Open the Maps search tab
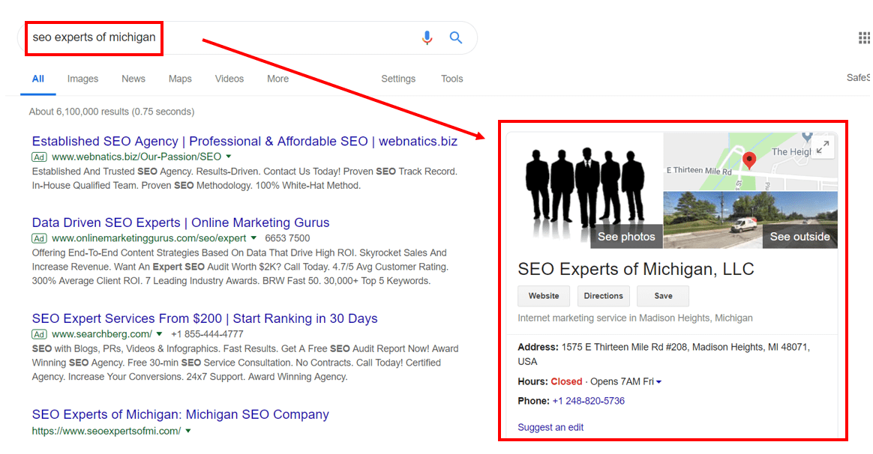Image resolution: width=873 pixels, height=454 pixels. pos(180,79)
